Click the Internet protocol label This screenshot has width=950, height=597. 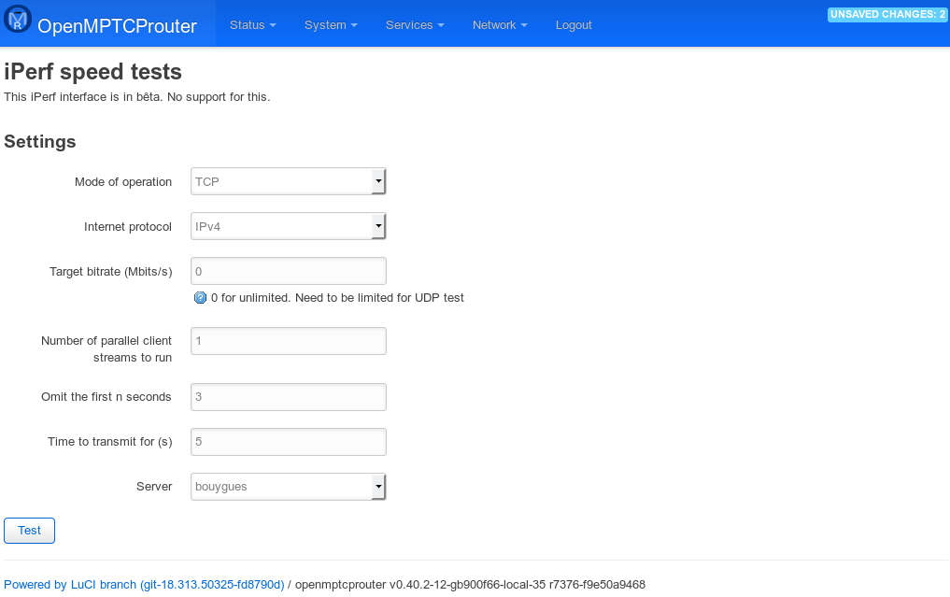click(128, 227)
